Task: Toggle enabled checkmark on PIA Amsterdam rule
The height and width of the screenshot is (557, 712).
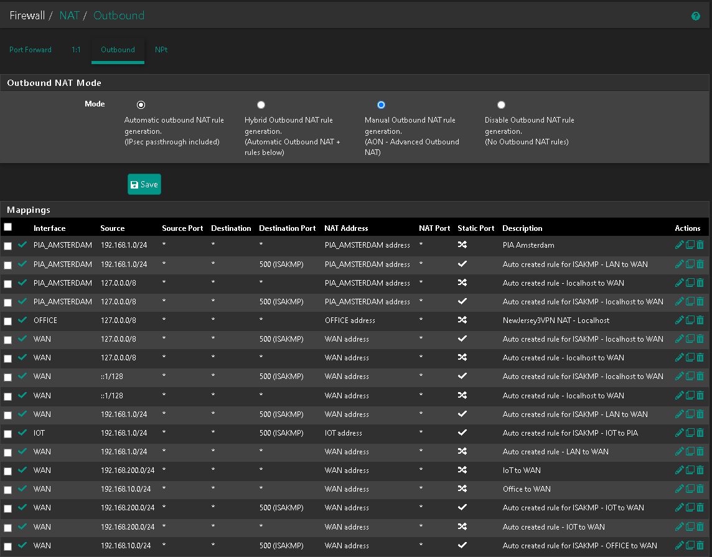Action: 22,245
